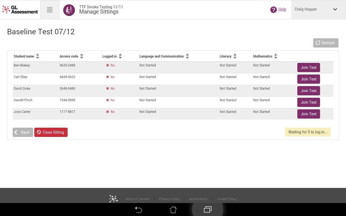Sort the table by Student name
Image resolution: width=346 pixels, height=216 pixels.
[38, 56]
